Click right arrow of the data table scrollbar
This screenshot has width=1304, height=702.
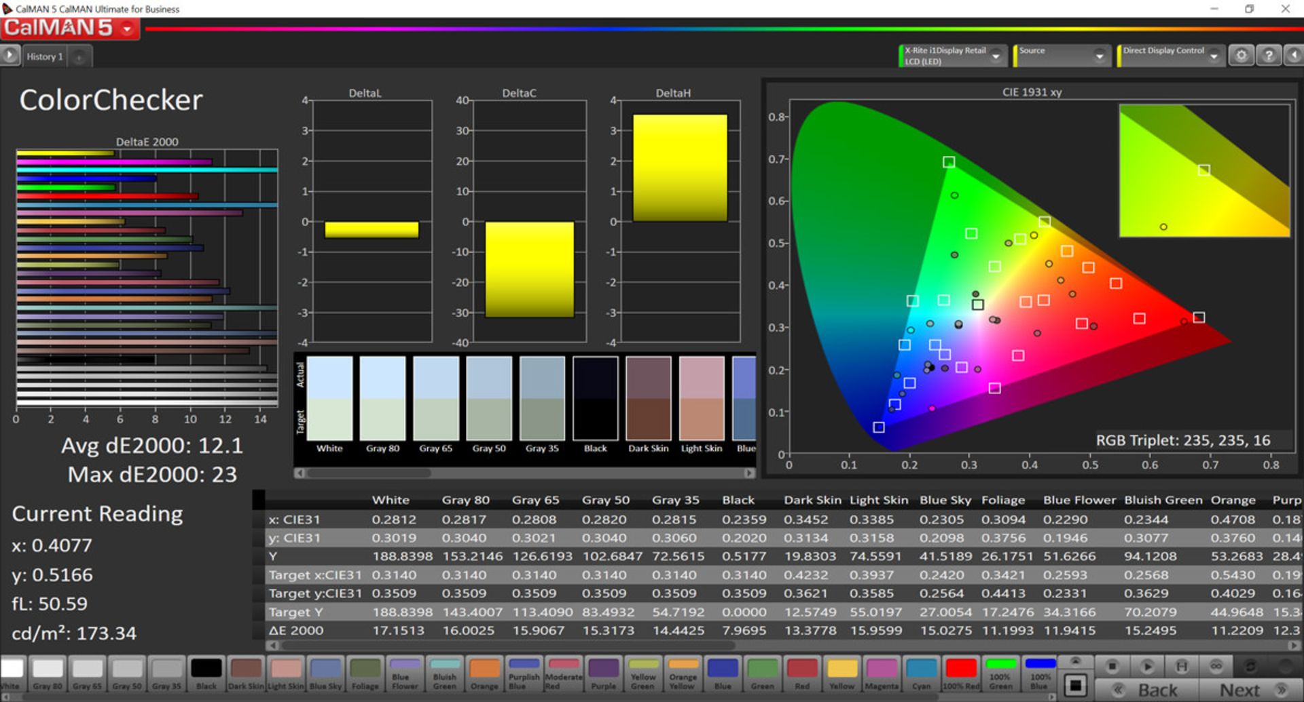[x=1294, y=646]
